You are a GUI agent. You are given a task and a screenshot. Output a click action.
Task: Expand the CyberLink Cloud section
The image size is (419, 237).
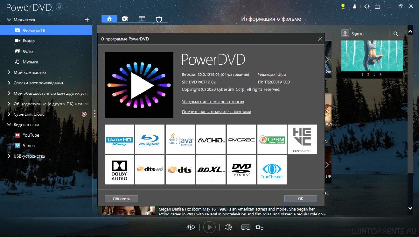tap(9, 114)
